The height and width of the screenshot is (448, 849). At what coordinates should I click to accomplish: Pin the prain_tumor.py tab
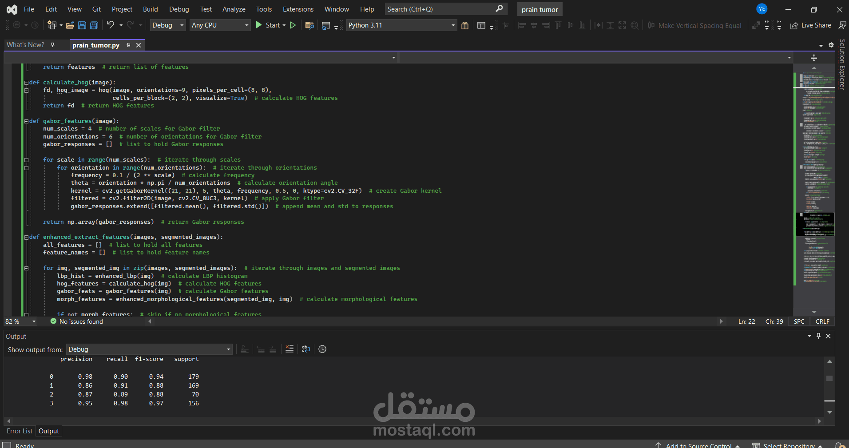pyautogui.click(x=128, y=45)
